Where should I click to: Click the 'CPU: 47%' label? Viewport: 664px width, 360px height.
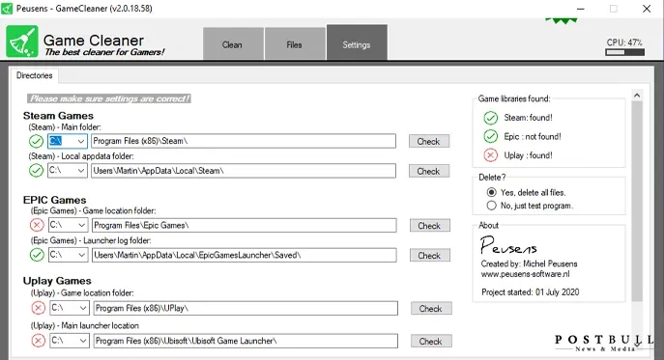(624, 42)
